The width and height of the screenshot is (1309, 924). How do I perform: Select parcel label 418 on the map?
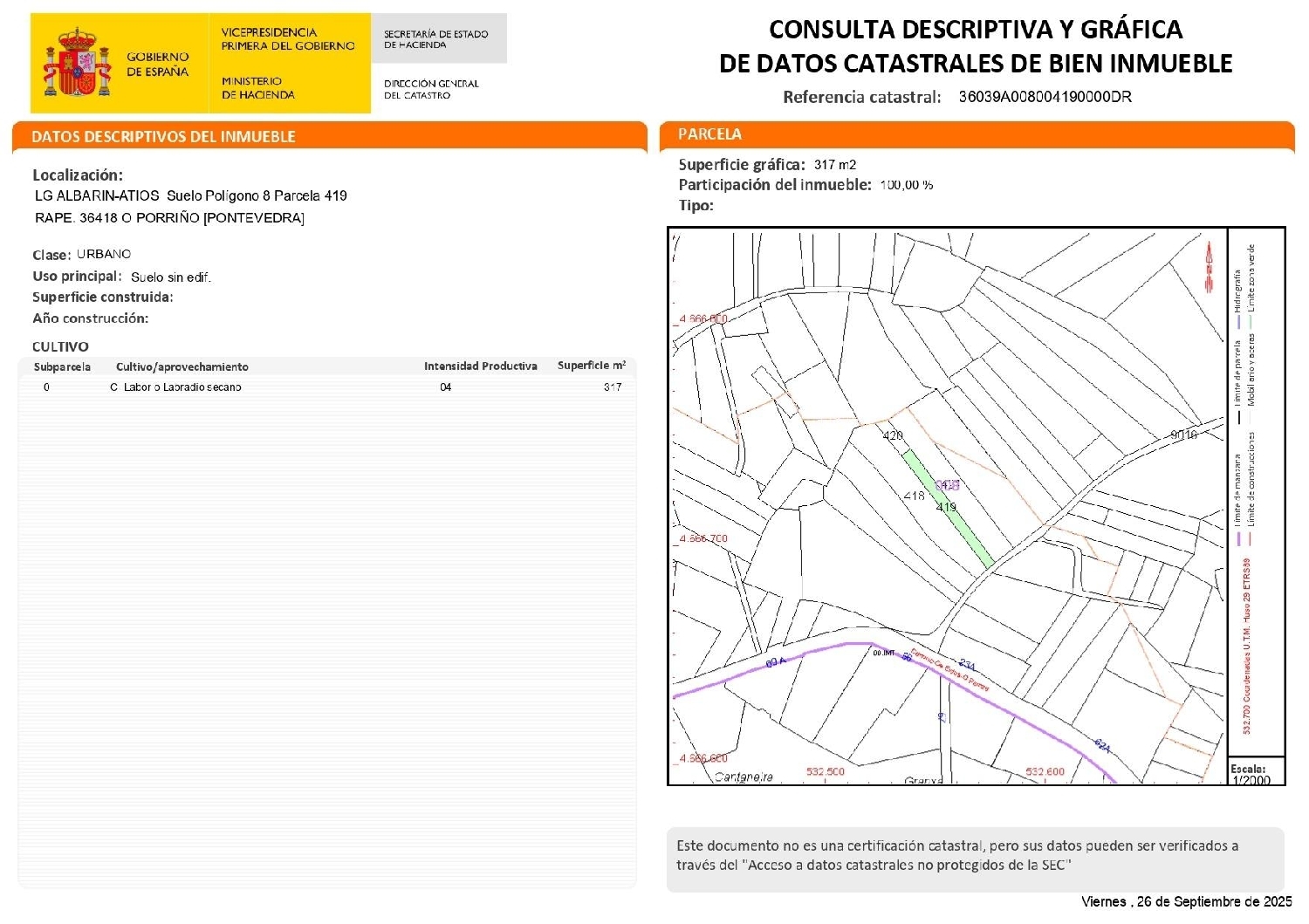point(914,496)
